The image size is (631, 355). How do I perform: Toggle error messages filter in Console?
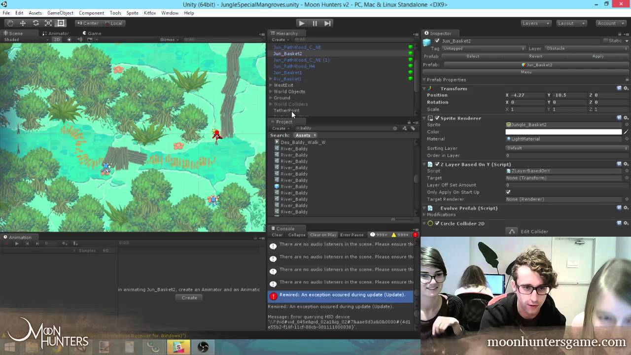(415, 235)
